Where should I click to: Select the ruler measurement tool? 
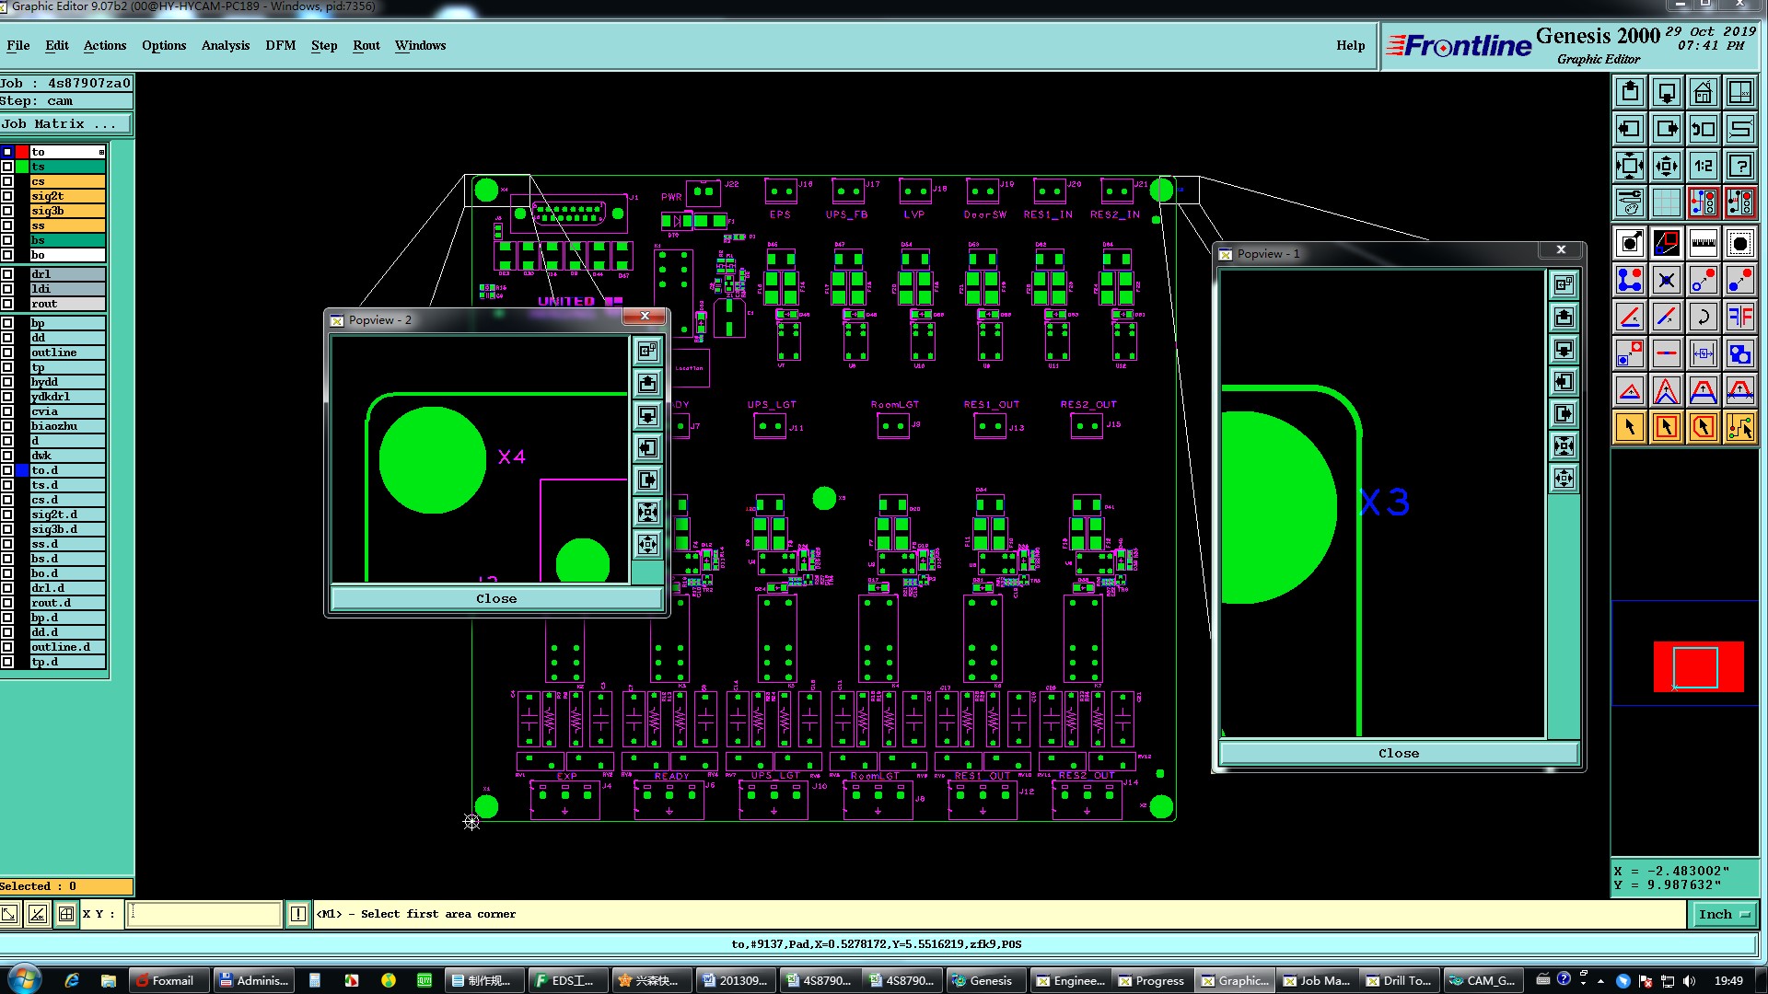[x=1703, y=243]
